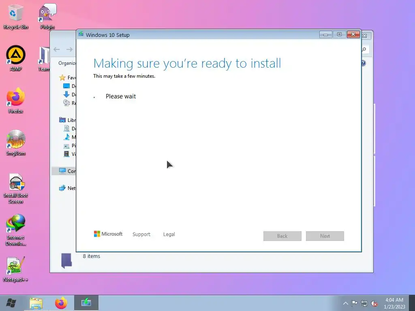Open Firefox from the taskbar
The height and width of the screenshot is (311, 415).
(x=61, y=303)
